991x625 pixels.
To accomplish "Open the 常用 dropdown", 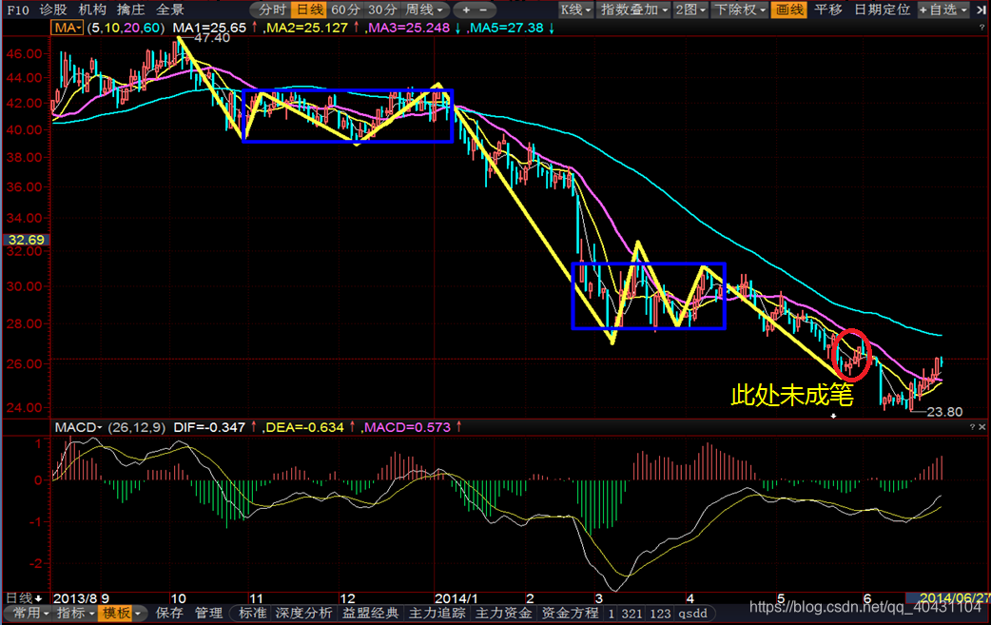I will (x=31, y=613).
